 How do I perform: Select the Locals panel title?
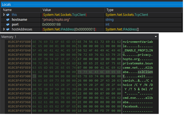click(x=6, y=5)
